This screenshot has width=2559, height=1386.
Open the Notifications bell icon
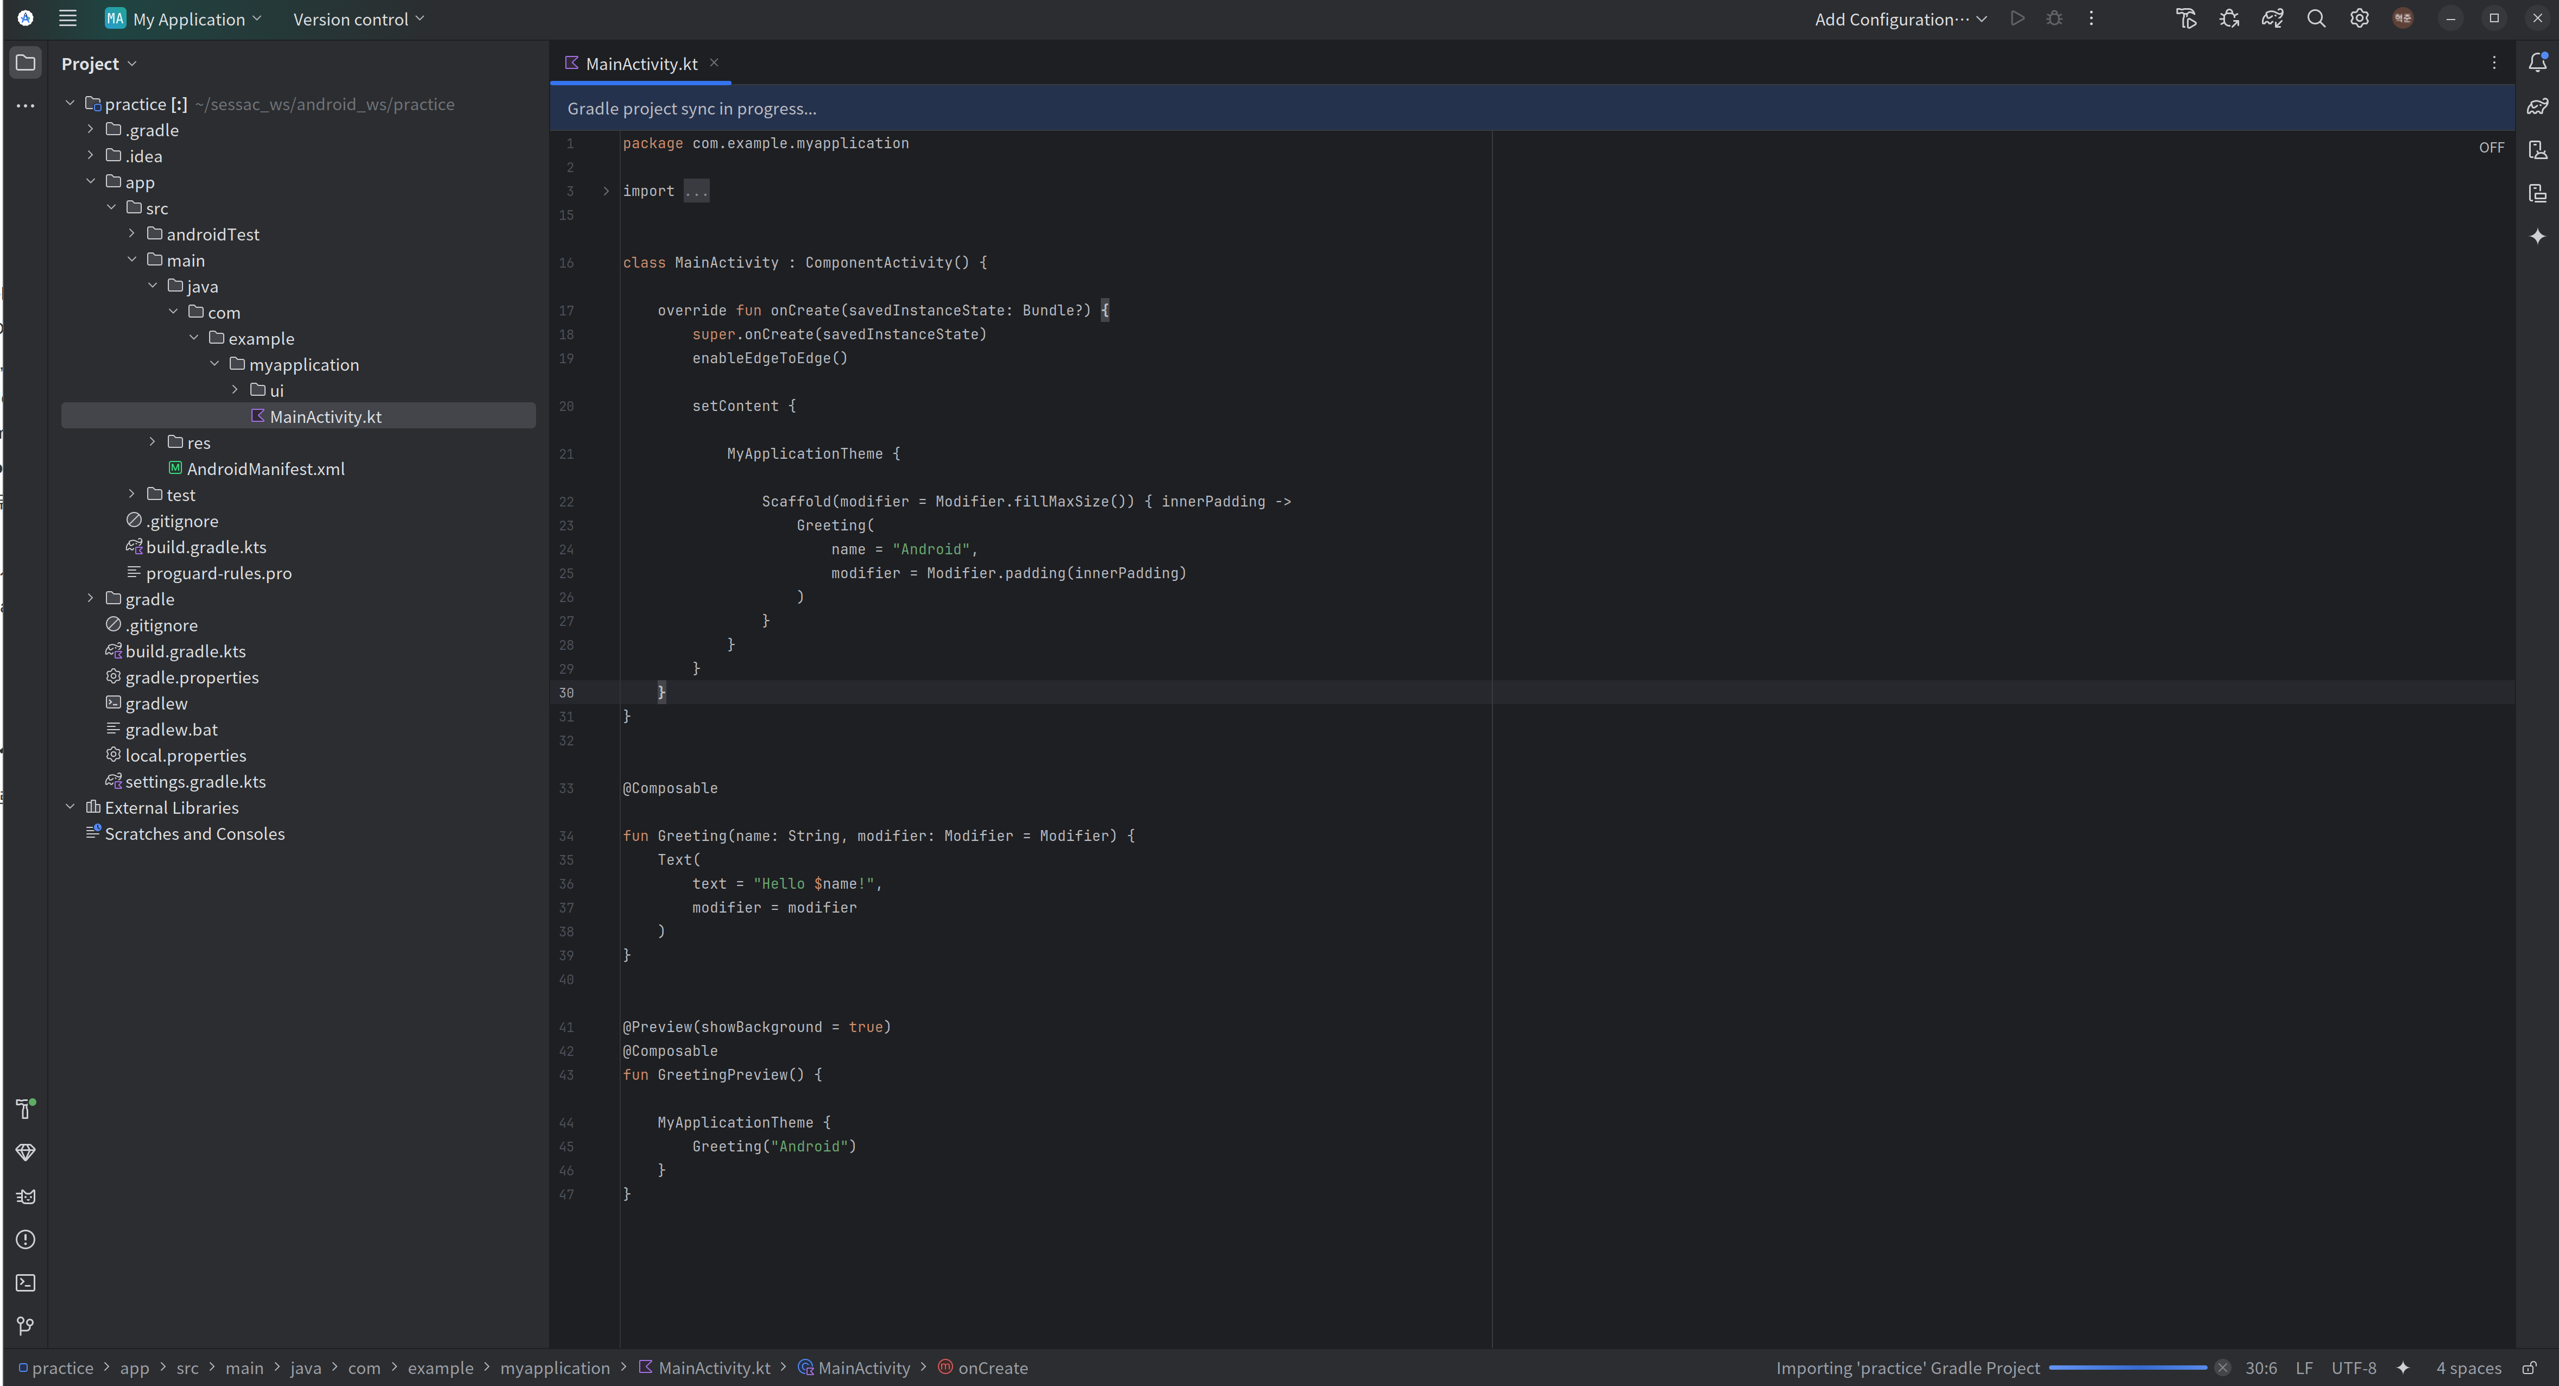point(2537,62)
